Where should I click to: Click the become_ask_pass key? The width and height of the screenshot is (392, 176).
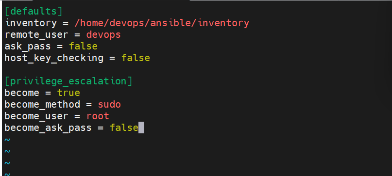[48, 128]
